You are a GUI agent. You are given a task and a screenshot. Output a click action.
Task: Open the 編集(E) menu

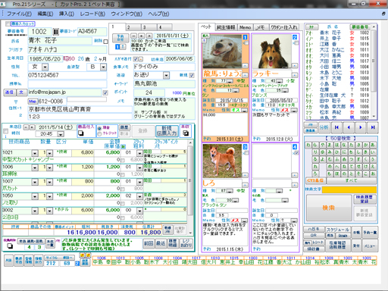point(45,14)
